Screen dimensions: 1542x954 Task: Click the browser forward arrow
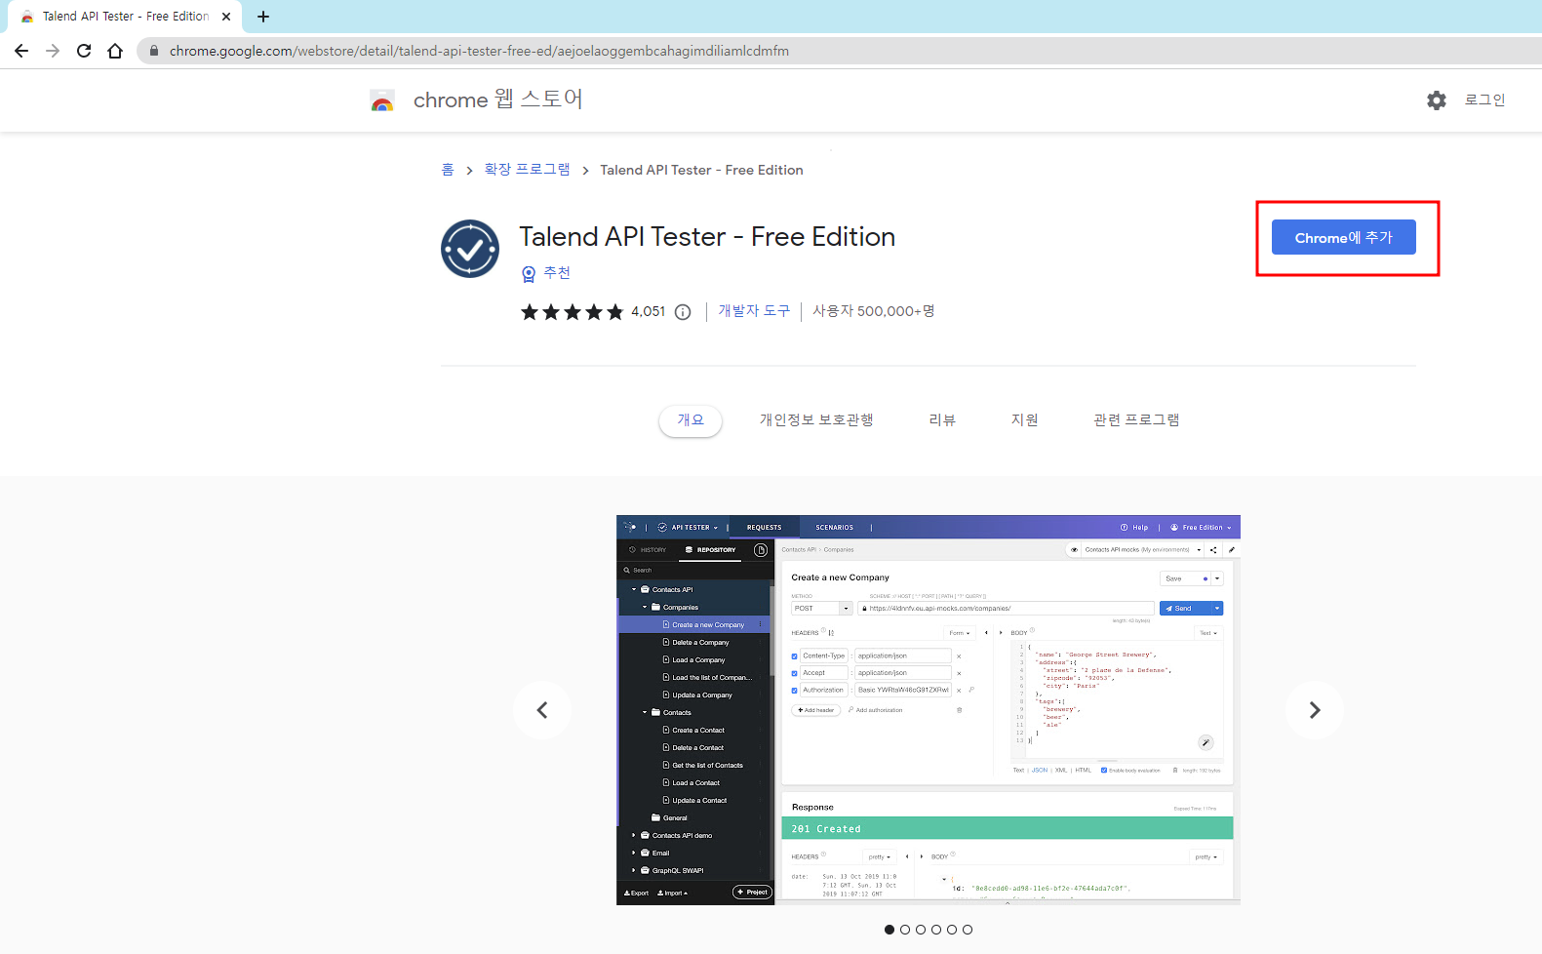pyautogui.click(x=53, y=51)
